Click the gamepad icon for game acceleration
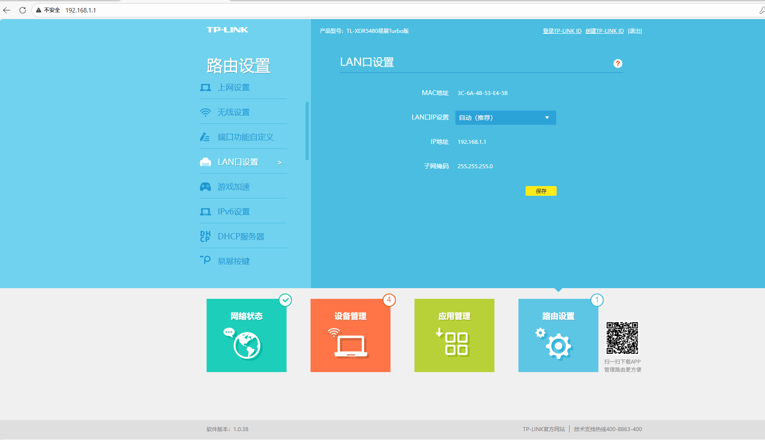 [205, 187]
